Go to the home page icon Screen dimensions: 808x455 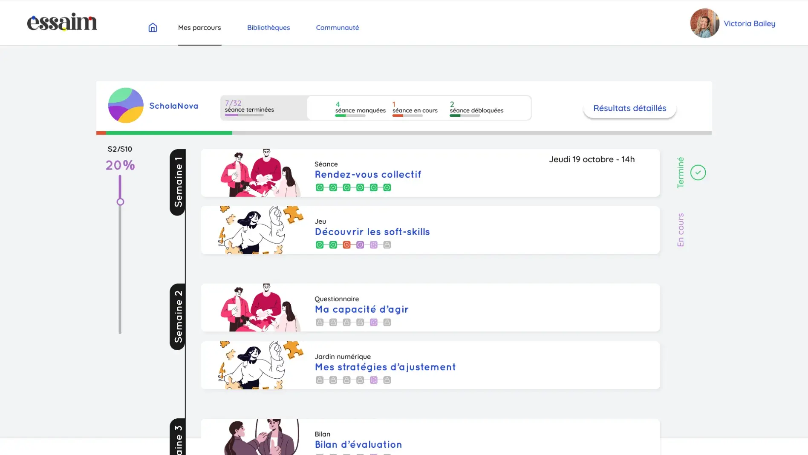coord(153,28)
